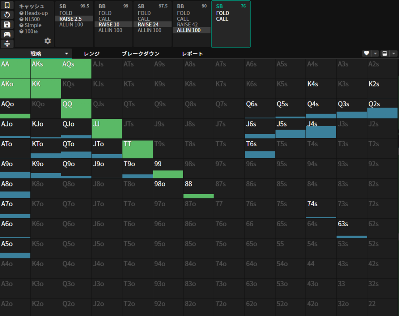399x316 pixels.
Task: Click the bookmark icon in left sidebar
Action: coord(7,5)
